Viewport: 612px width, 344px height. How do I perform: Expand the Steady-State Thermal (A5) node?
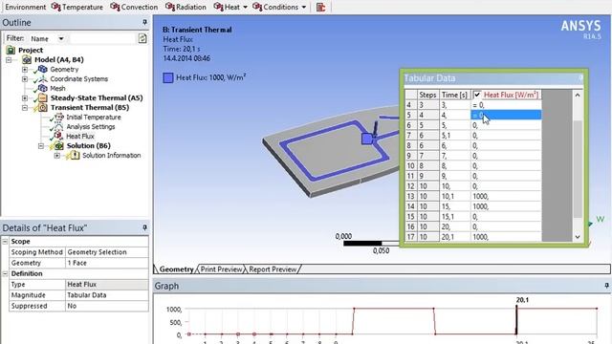pos(25,97)
